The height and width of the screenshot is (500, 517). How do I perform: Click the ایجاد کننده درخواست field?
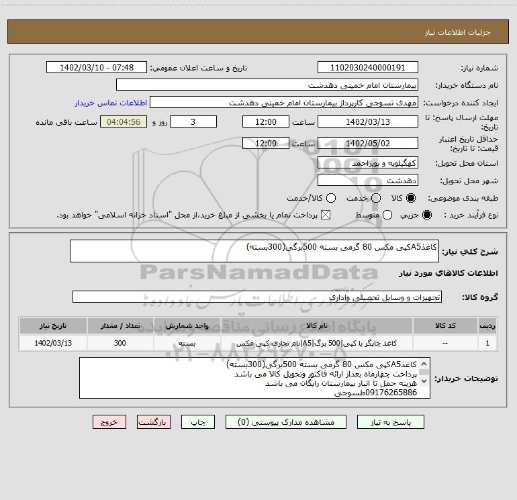tap(284, 103)
